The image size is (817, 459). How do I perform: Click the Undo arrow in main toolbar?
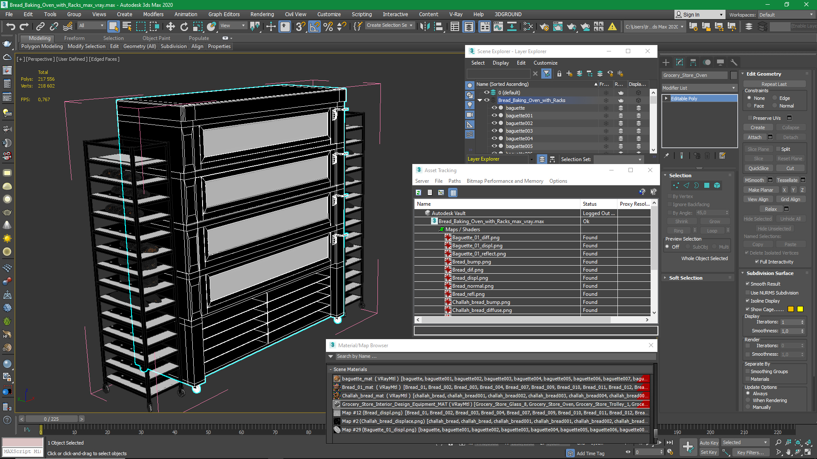10,26
